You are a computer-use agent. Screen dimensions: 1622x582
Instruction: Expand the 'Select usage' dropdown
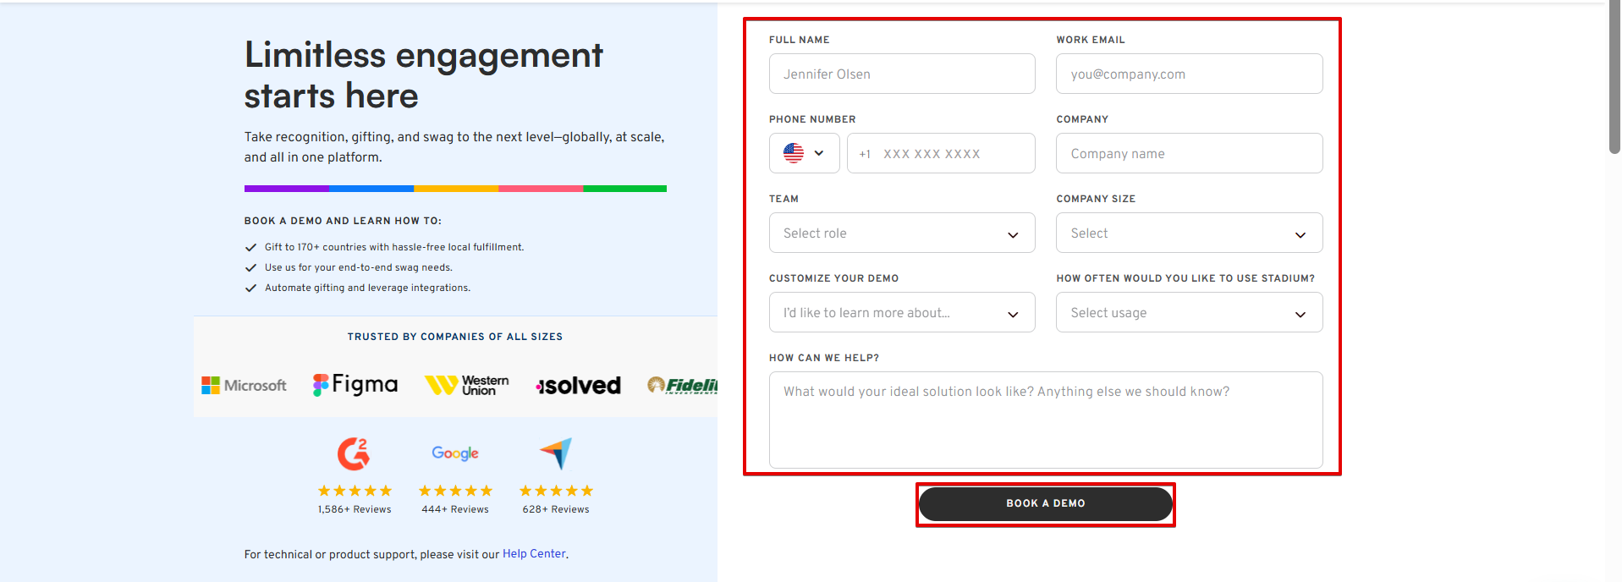tap(1188, 313)
